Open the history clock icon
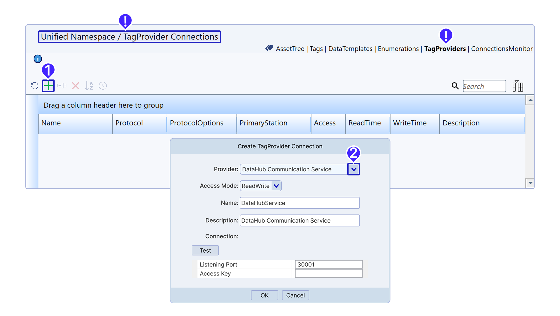Viewport: 560px width, 316px height. click(103, 86)
